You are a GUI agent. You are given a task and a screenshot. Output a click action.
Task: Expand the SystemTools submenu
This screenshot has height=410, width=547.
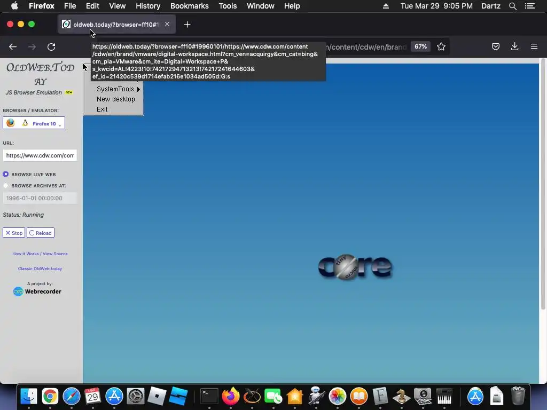[x=118, y=89]
